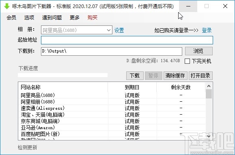Enable the 下完关机 checkbox
This screenshot has height=155, width=235.
tap(187, 61)
